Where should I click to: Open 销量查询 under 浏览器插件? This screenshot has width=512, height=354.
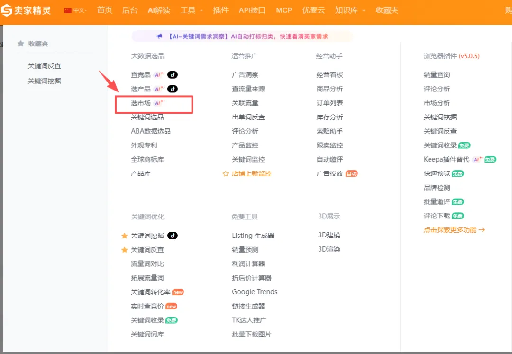pos(437,75)
